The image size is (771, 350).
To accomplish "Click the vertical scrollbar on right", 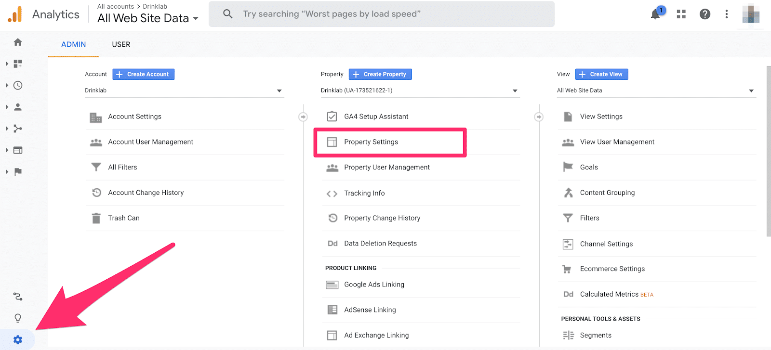I will pos(769,151).
